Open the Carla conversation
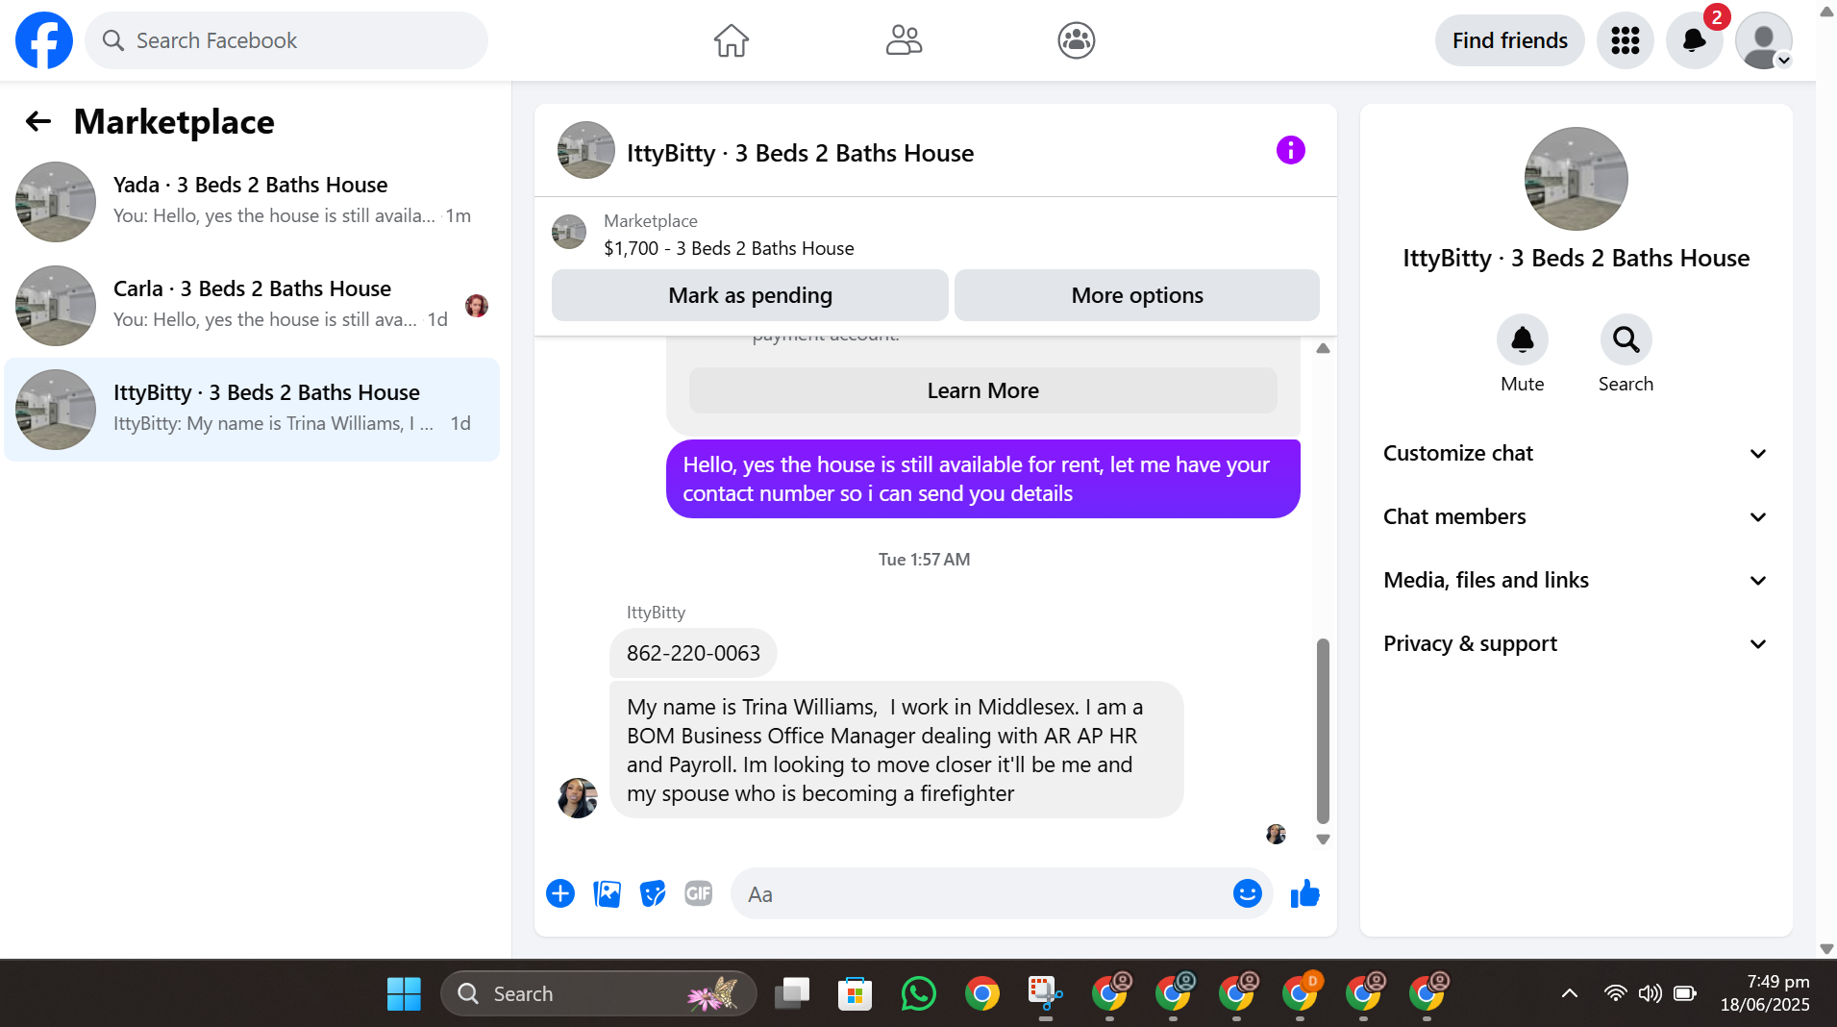The width and height of the screenshot is (1837, 1027). 252,306
